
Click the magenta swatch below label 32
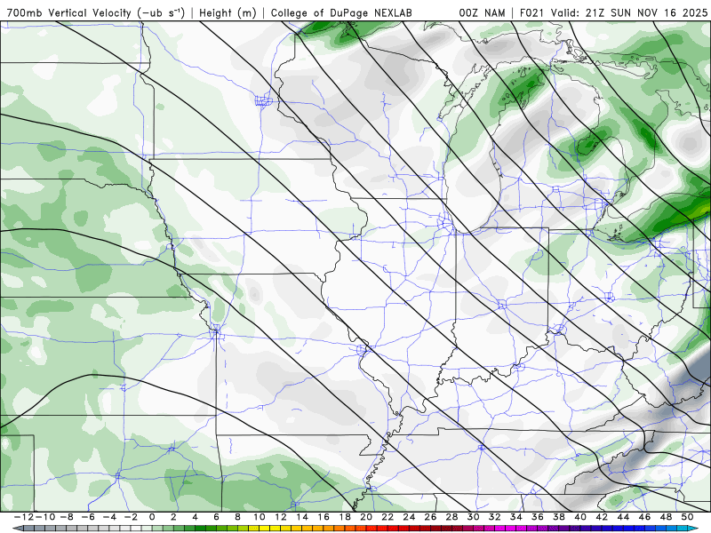click(x=498, y=529)
